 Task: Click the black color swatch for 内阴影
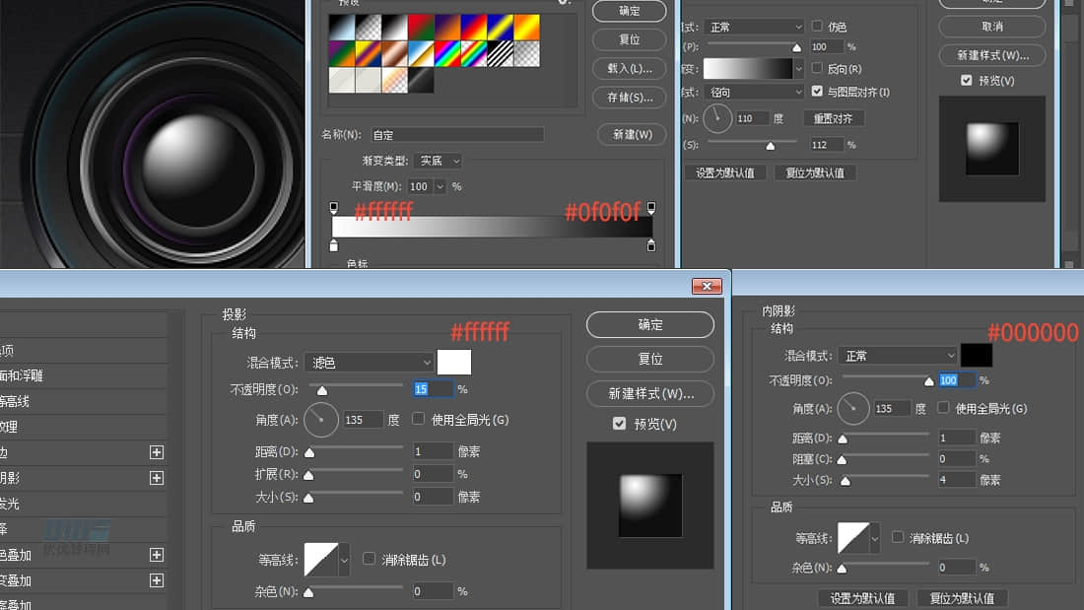(x=977, y=356)
